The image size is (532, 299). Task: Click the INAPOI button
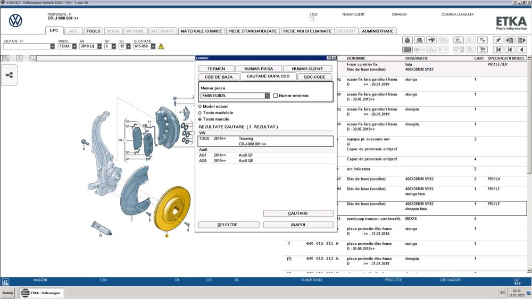pyautogui.click(x=298, y=225)
